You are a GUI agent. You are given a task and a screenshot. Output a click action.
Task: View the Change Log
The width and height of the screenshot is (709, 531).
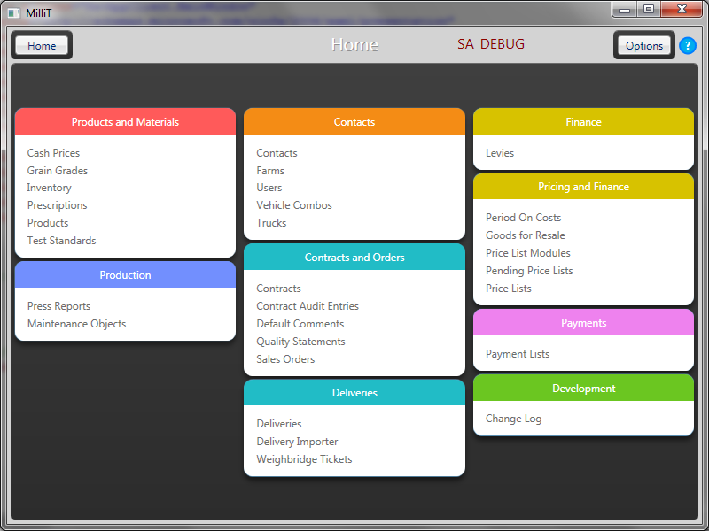(513, 419)
